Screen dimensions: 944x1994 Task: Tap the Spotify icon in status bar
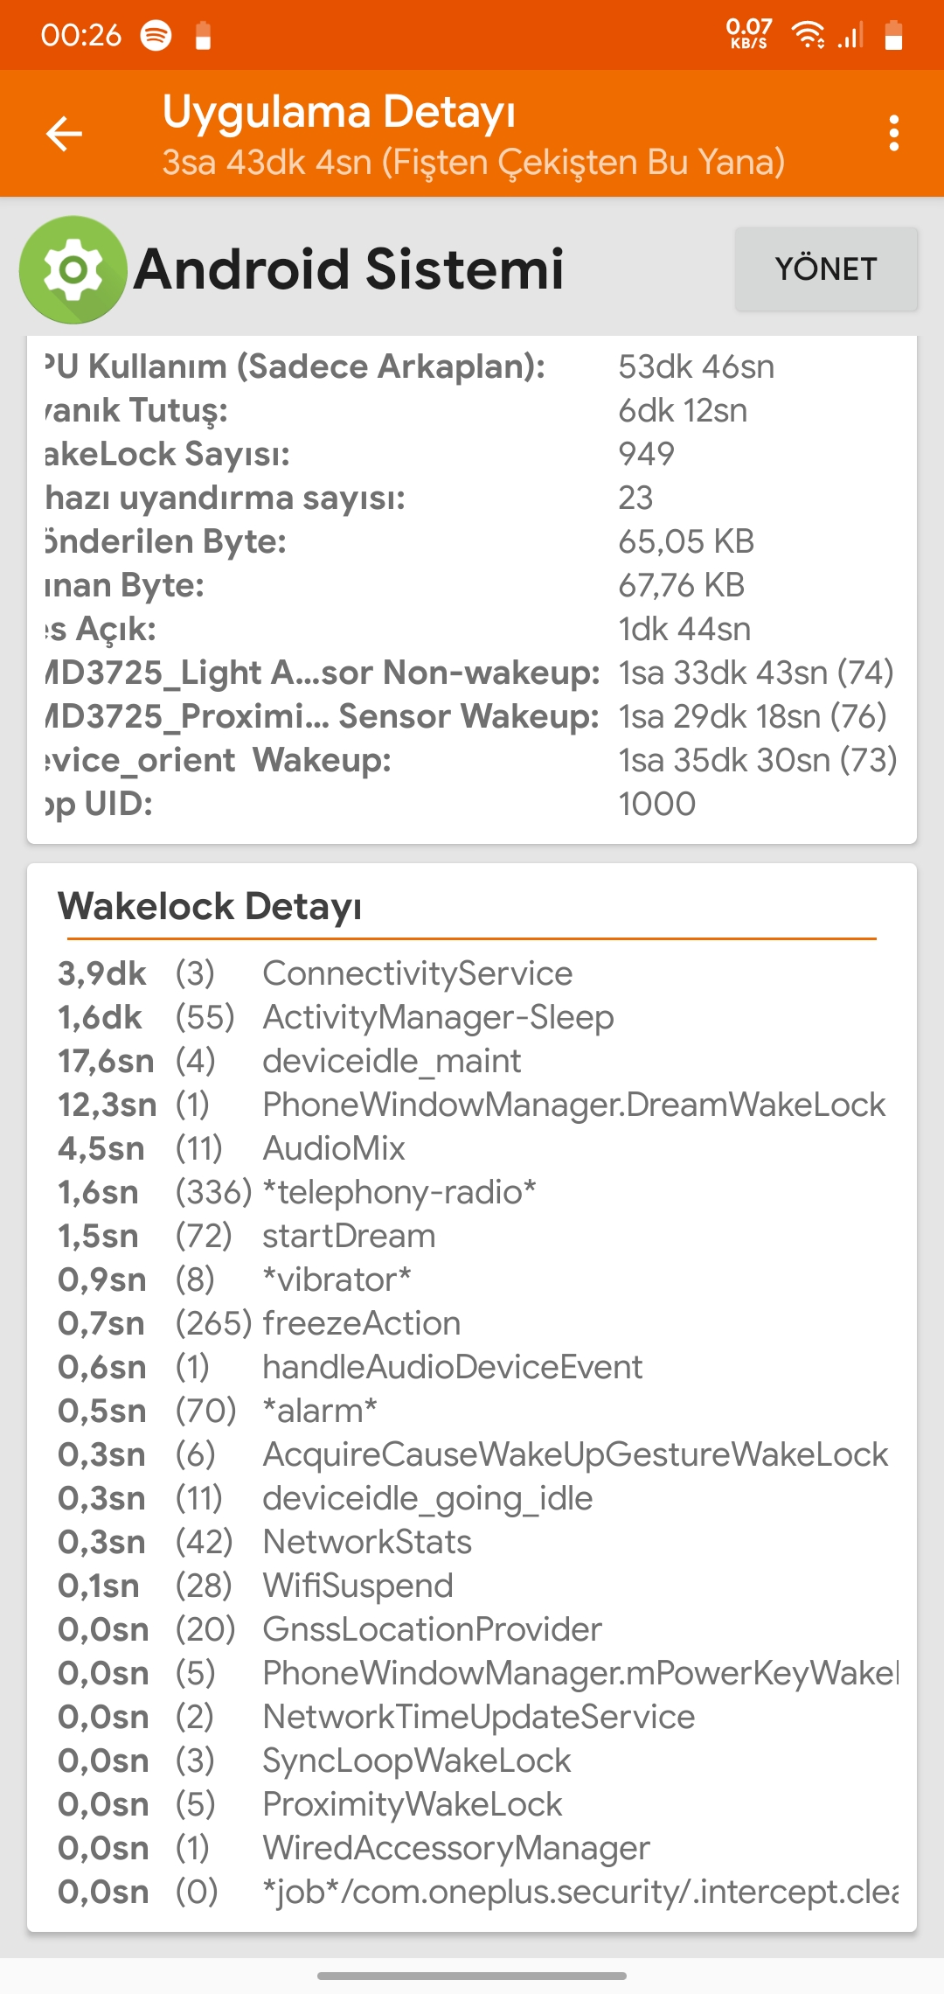156,35
